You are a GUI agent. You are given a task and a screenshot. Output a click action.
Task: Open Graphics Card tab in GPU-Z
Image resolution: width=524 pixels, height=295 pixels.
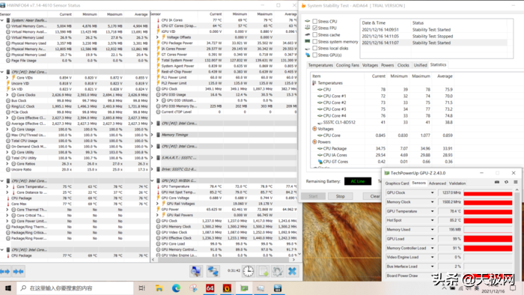point(397,183)
